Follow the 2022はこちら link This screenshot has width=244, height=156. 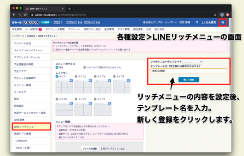pyautogui.click(x=92, y=22)
